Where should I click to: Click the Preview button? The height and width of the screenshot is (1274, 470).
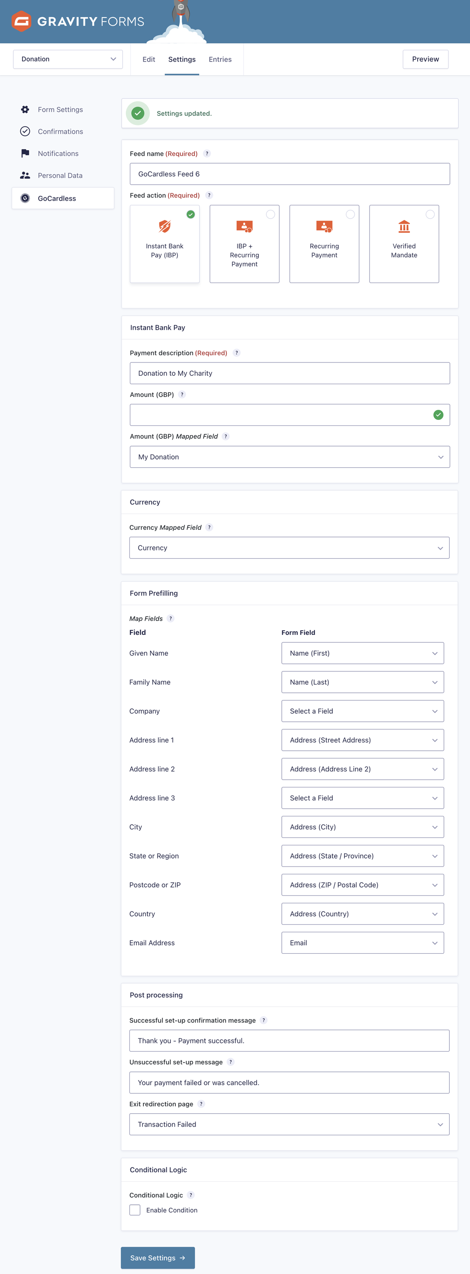(x=425, y=59)
